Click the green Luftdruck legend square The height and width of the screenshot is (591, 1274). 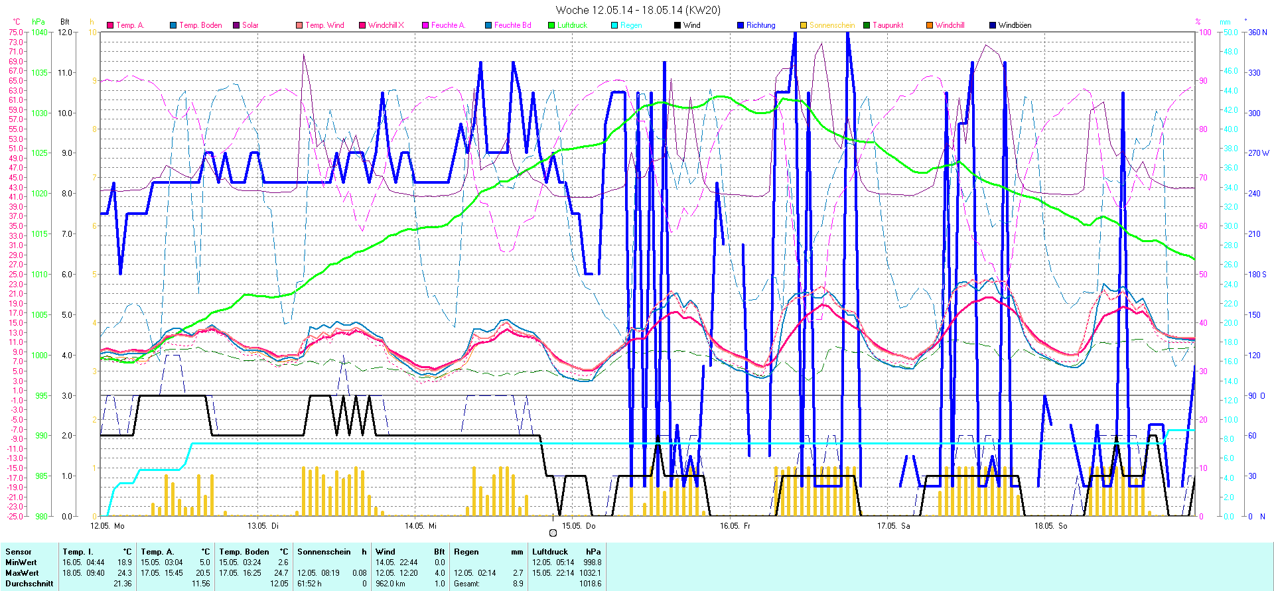[x=551, y=25]
